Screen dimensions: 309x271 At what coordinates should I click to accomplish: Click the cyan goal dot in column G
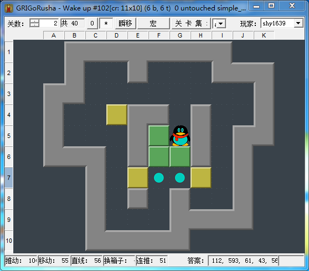(x=180, y=178)
